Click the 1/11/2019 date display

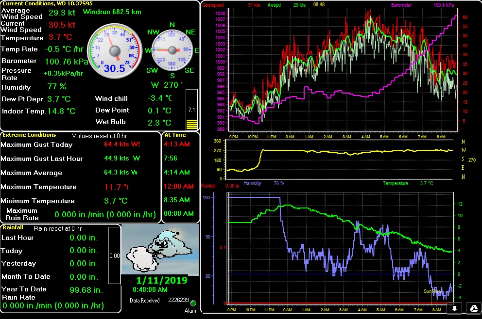[x=162, y=280]
